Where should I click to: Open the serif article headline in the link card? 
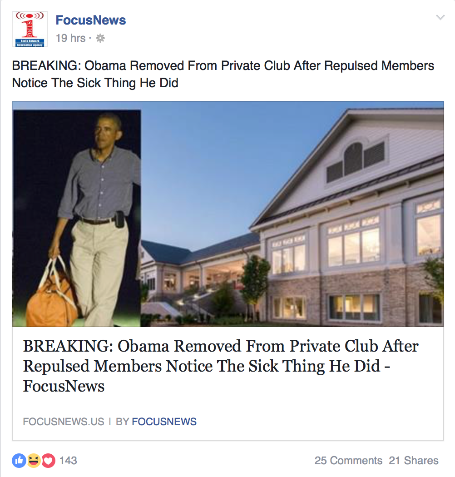pos(221,366)
